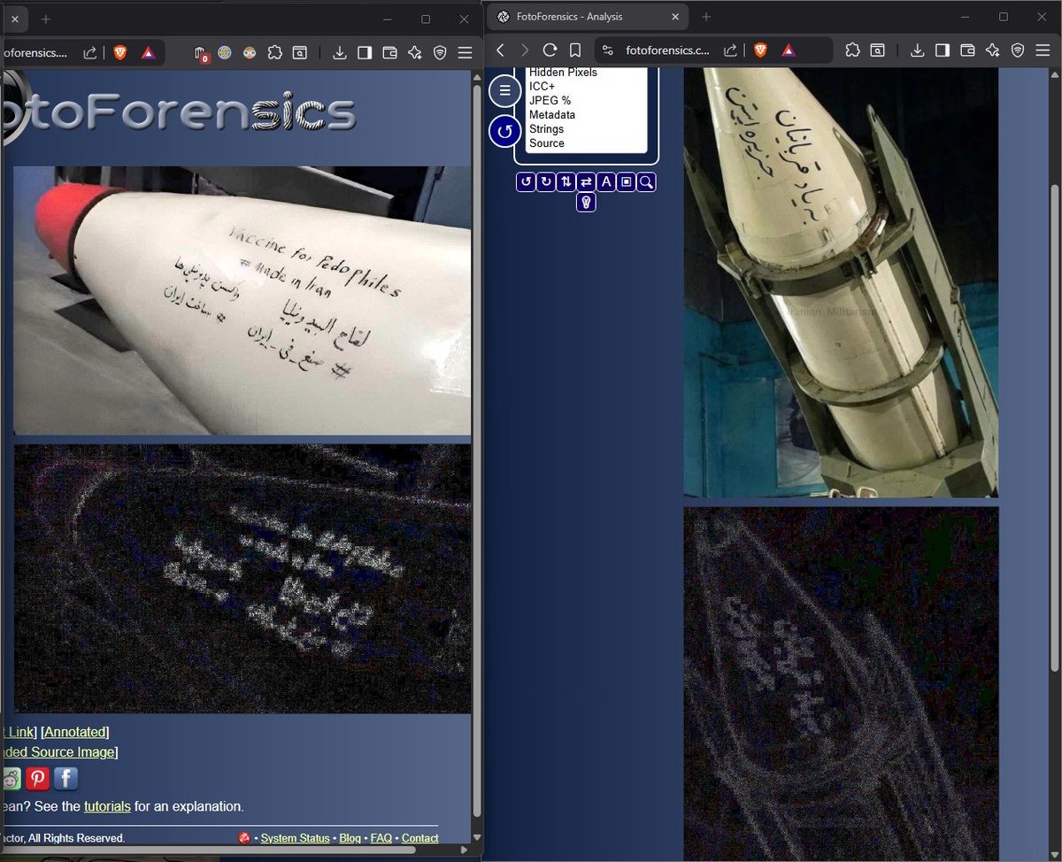Select Hidden Pixels analysis option
The width and height of the screenshot is (1062, 862).
[563, 73]
